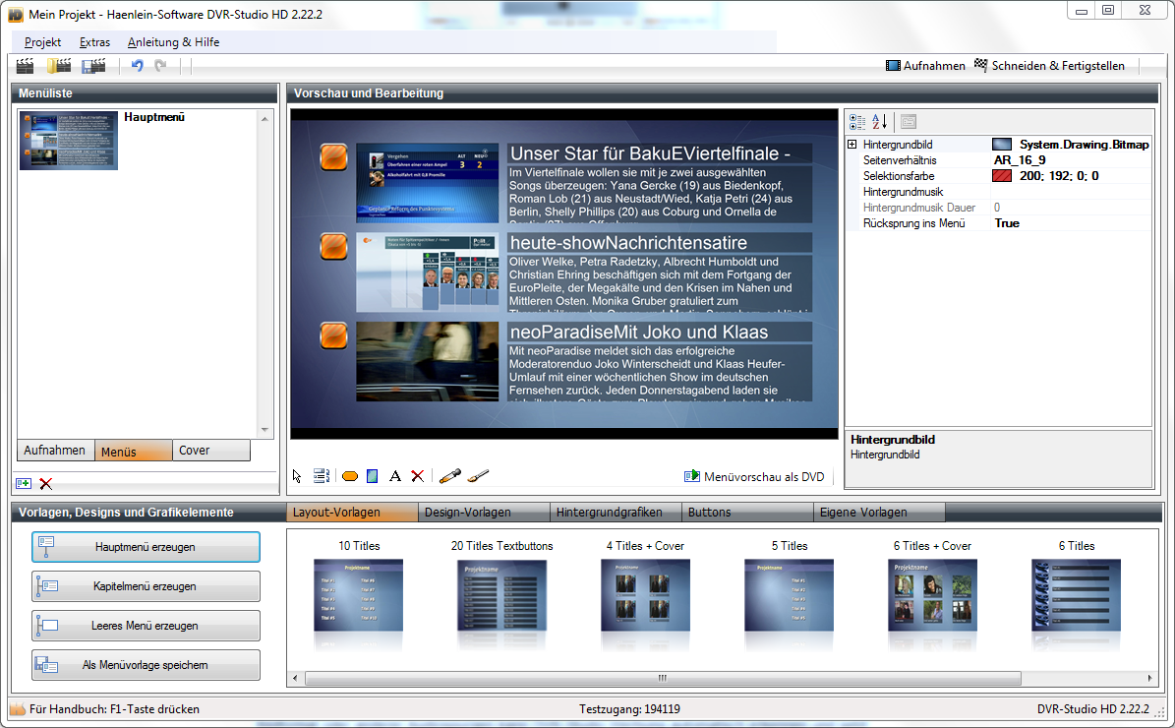The height and width of the screenshot is (728, 1175).
Task: Open the Extras menu
Action: coord(94,42)
